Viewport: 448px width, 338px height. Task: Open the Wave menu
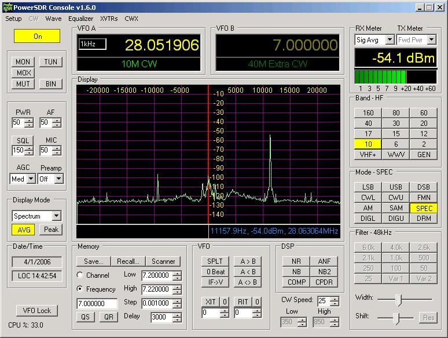(53, 19)
